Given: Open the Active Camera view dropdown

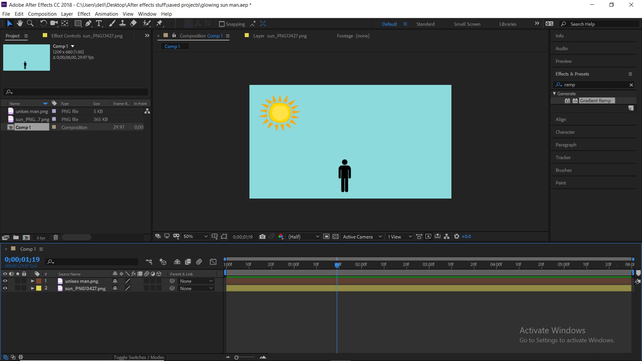Looking at the screenshot, I should 362,237.
